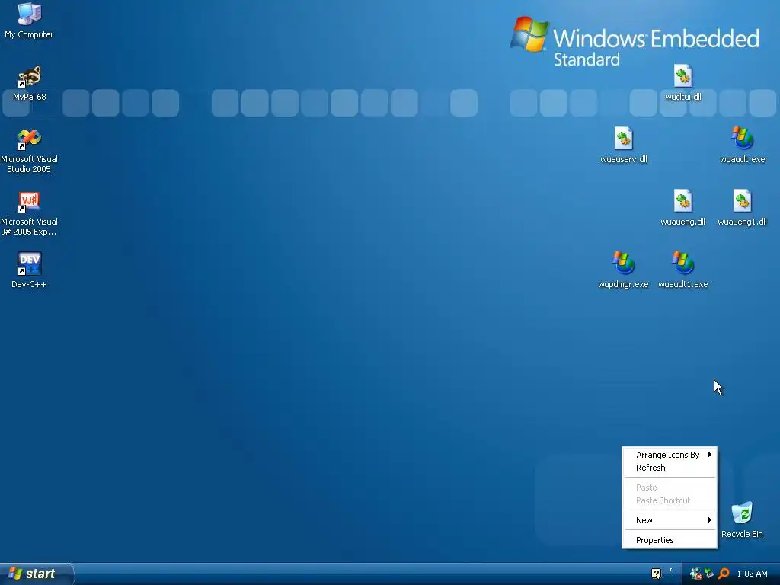
Task: Click the Arrange Icons By submenu arrow
Action: point(710,454)
